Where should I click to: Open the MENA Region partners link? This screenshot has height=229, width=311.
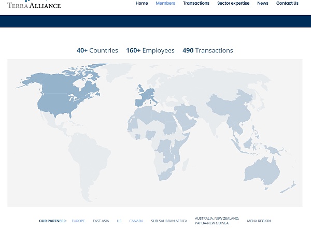tap(259, 221)
